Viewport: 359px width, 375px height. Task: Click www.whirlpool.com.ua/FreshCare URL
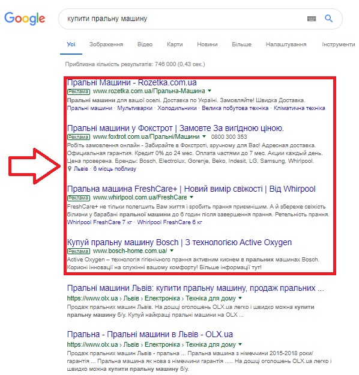pos(140,198)
